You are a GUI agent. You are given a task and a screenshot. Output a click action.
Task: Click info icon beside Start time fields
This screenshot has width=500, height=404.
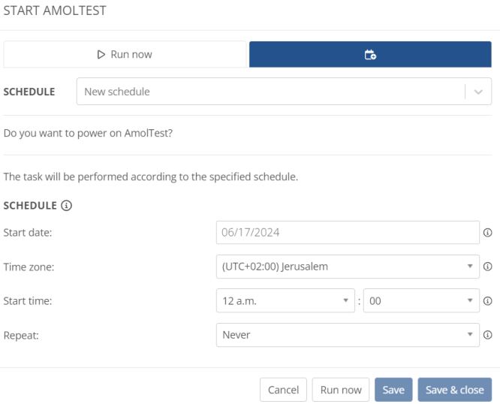point(487,300)
